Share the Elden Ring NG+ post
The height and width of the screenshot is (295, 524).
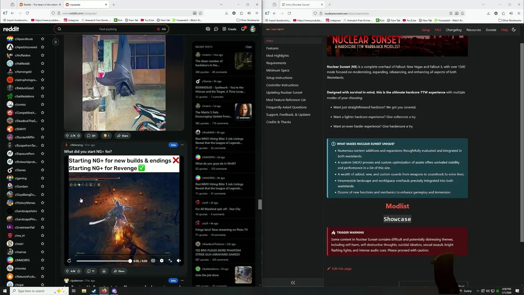[119, 271]
